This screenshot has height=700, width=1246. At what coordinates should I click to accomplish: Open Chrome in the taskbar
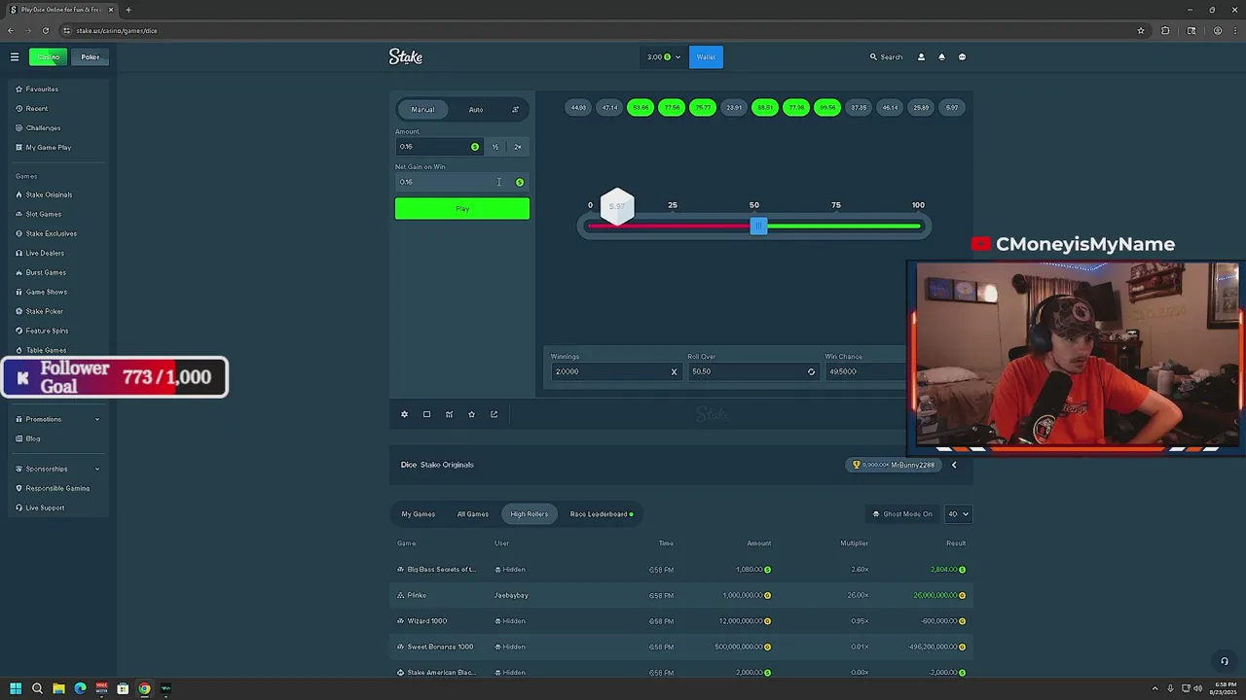click(x=144, y=688)
